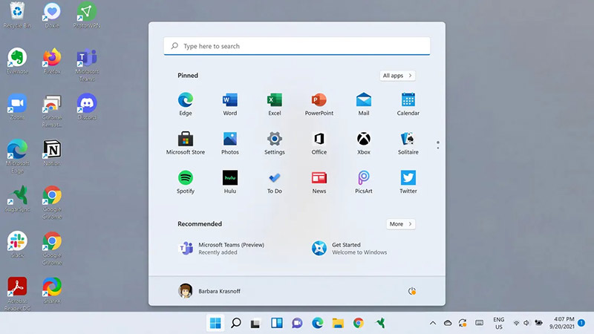
Task: Click the Windows Start button on taskbar
Action: pos(215,323)
